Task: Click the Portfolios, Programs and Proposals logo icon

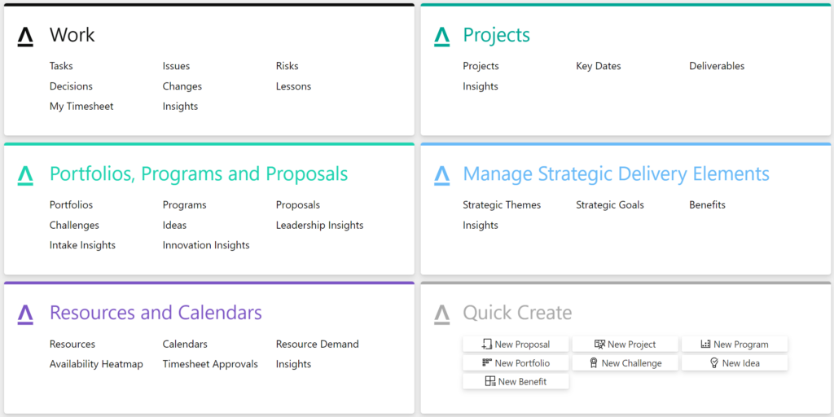Action: (25, 176)
